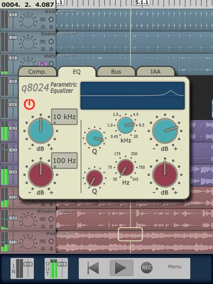Open FX for the Pad track

pyautogui.click(x=43, y=241)
